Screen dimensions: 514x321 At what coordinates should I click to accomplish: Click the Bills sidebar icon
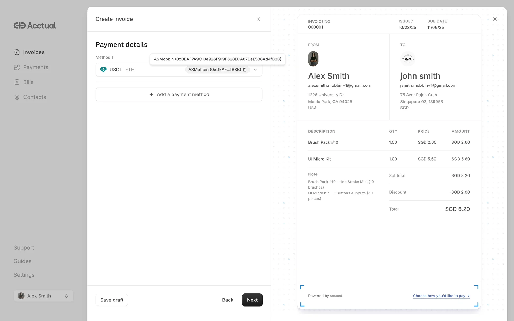(x=17, y=82)
